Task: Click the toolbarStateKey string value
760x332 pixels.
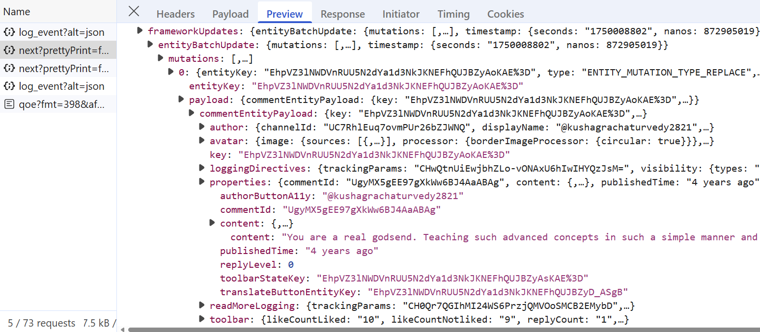Action: click(452, 279)
